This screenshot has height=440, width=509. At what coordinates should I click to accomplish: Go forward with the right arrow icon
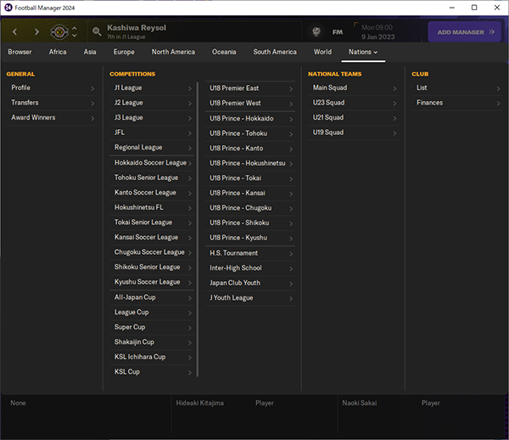[36, 31]
